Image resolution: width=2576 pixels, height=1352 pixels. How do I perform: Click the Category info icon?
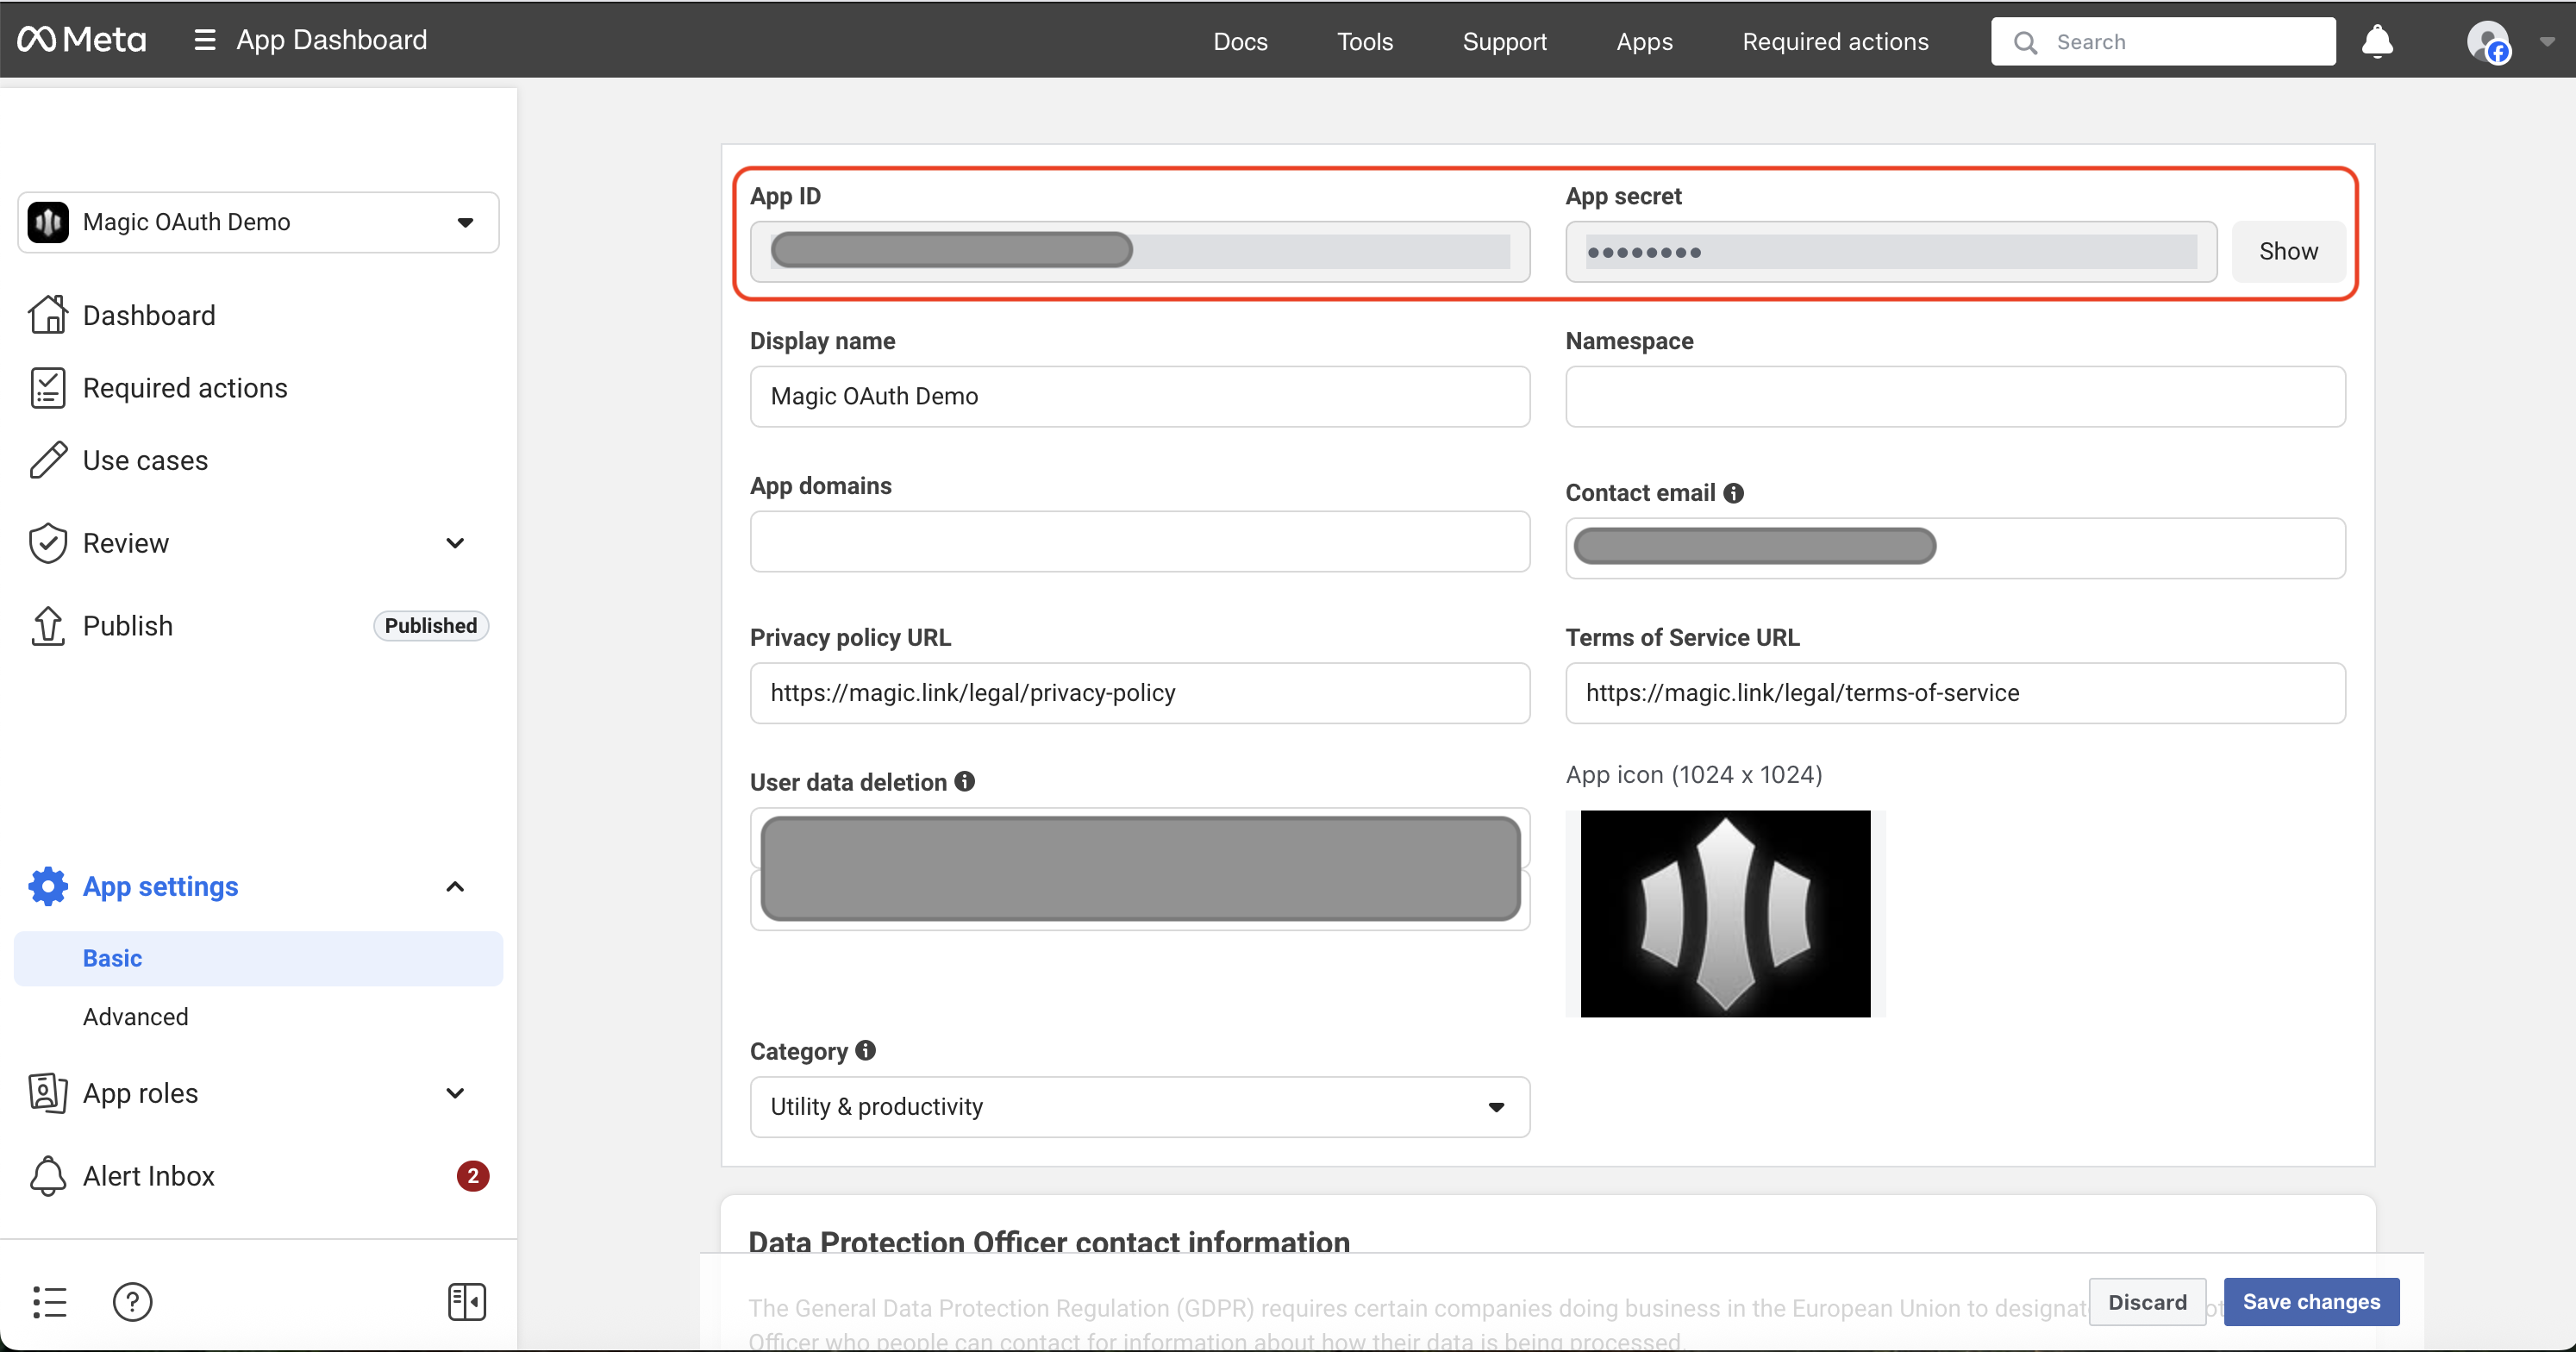pos(865,1050)
